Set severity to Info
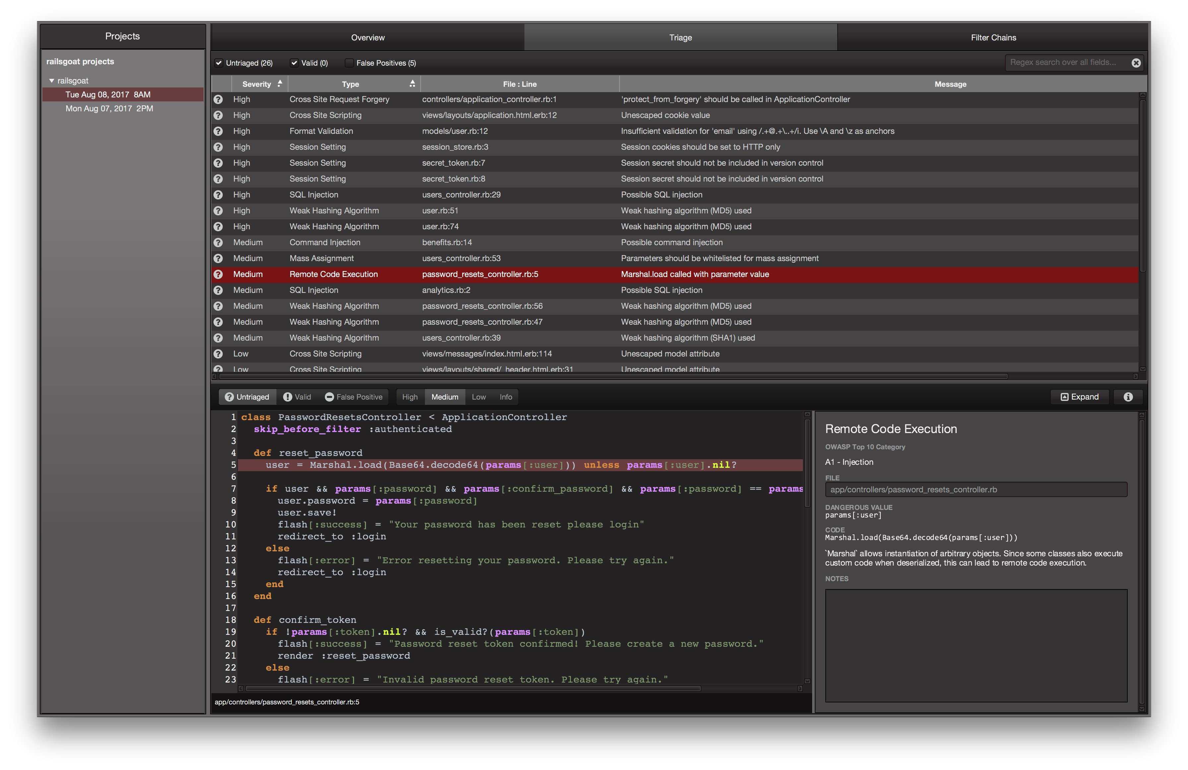 click(505, 397)
